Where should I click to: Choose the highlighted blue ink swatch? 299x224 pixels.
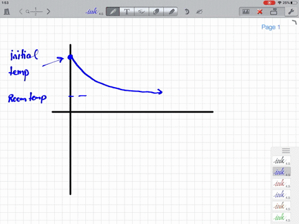click(x=282, y=172)
